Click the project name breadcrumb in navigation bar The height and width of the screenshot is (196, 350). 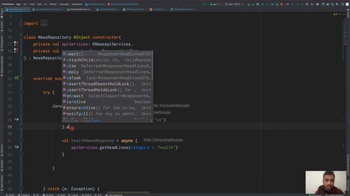pyautogui.click(x=8, y=4)
